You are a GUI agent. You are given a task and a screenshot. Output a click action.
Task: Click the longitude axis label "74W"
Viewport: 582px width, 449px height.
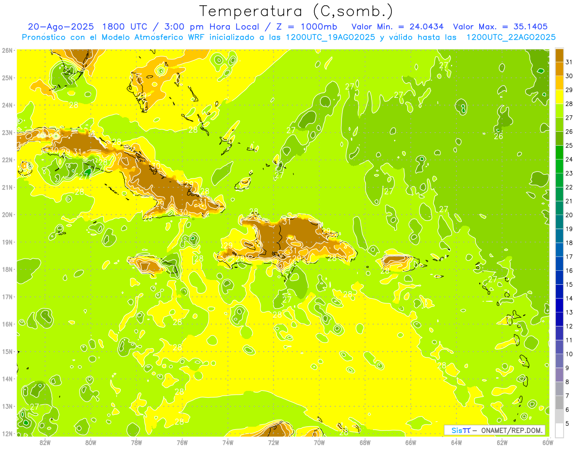(227, 442)
